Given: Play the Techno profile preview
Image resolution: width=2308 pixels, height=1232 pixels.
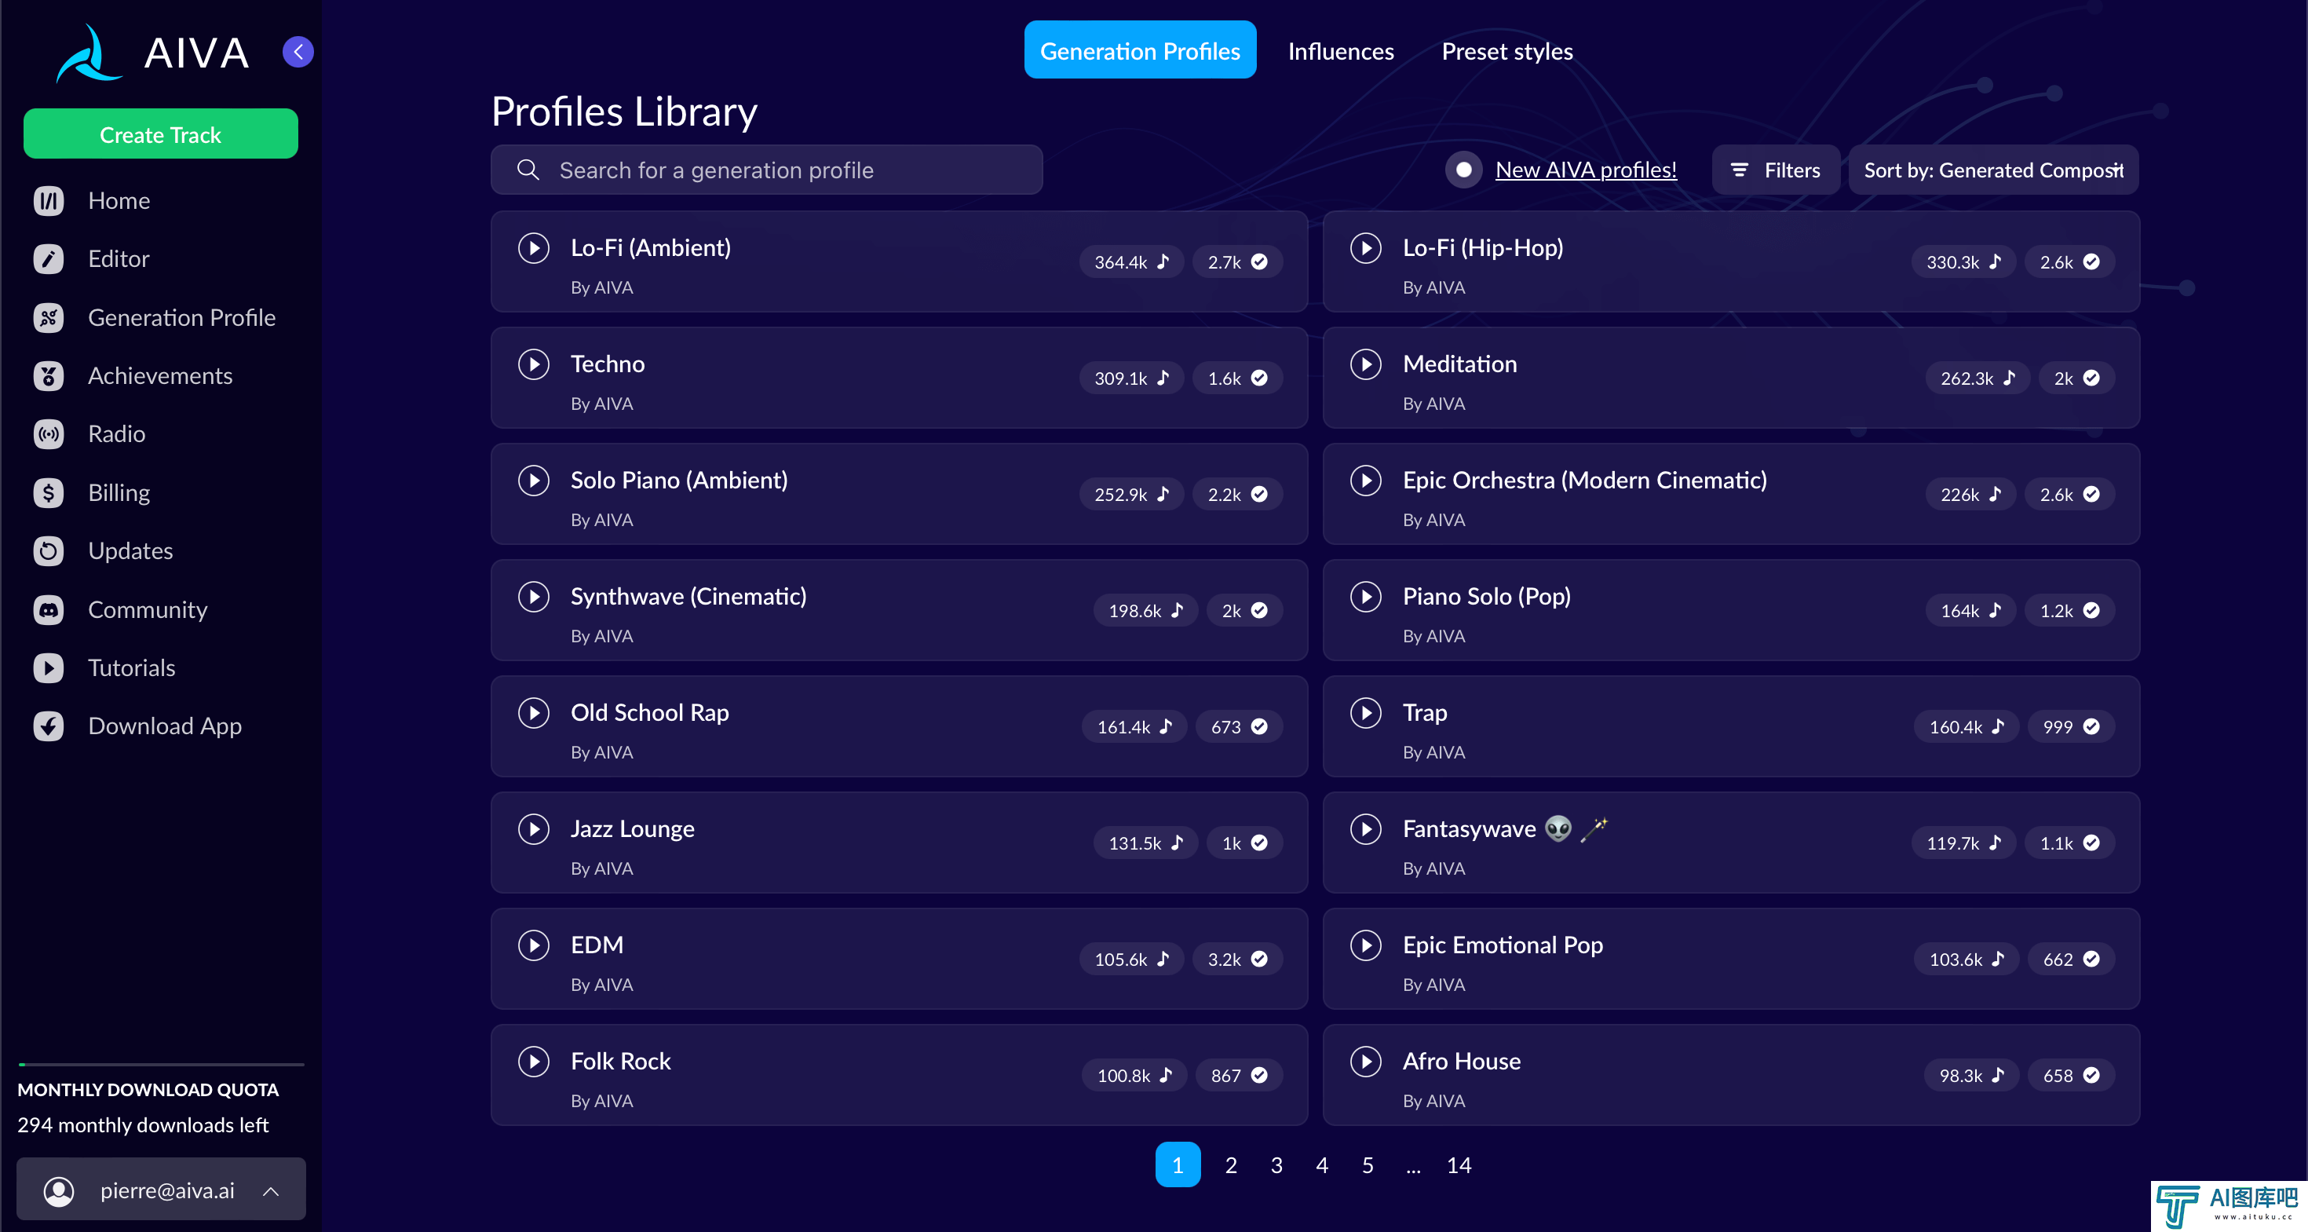Looking at the screenshot, I should pyautogui.click(x=534, y=364).
